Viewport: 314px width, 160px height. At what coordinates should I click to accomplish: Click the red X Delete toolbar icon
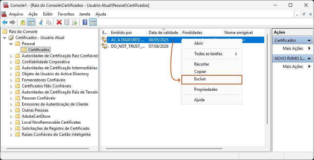click(x=59, y=22)
